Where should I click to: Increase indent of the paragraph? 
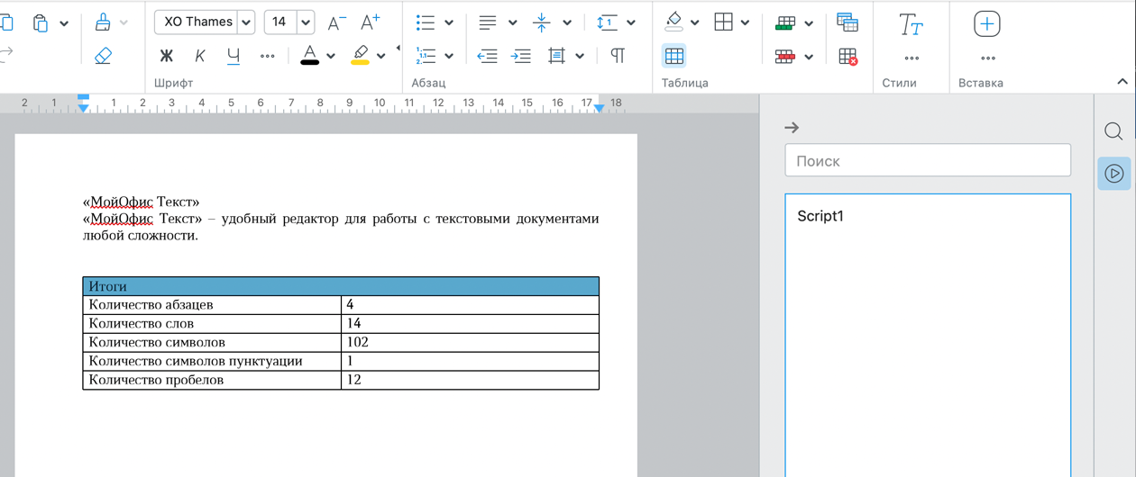pos(521,56)
